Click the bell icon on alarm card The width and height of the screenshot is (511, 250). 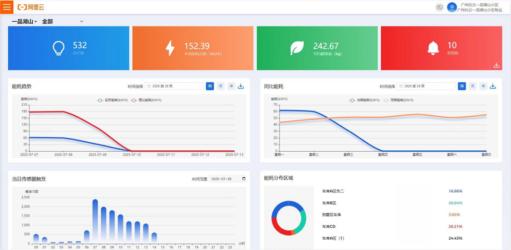[x=433, y=48]
